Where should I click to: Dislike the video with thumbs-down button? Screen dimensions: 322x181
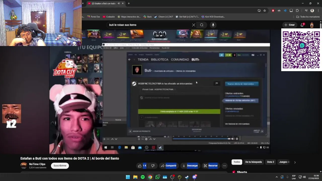click(x=153, y=166)
